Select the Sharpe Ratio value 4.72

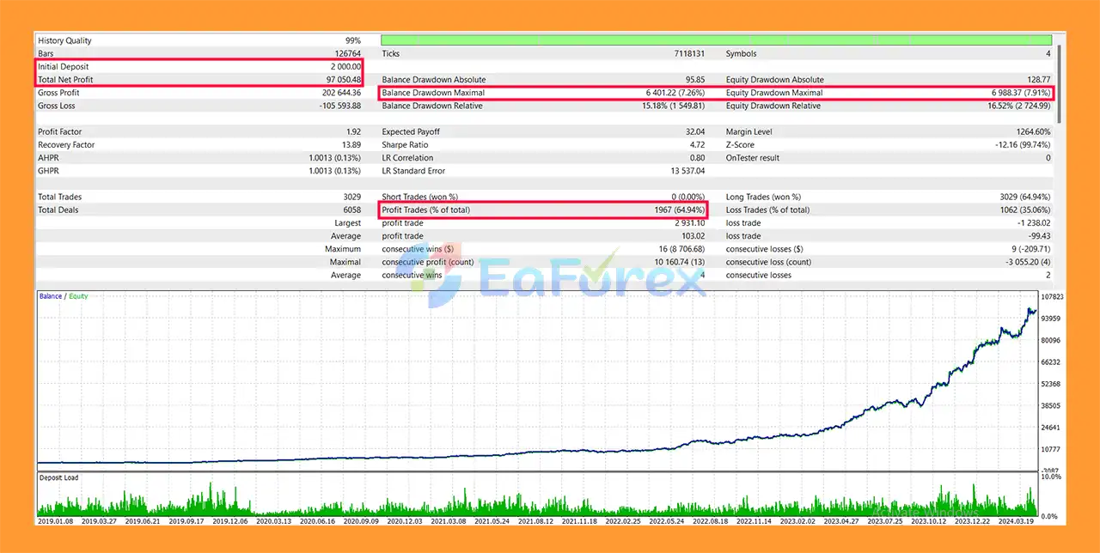pos(697,145)
